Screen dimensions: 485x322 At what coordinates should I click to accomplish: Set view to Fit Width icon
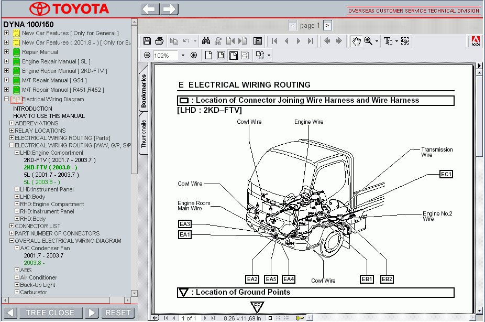pos(233,56)
